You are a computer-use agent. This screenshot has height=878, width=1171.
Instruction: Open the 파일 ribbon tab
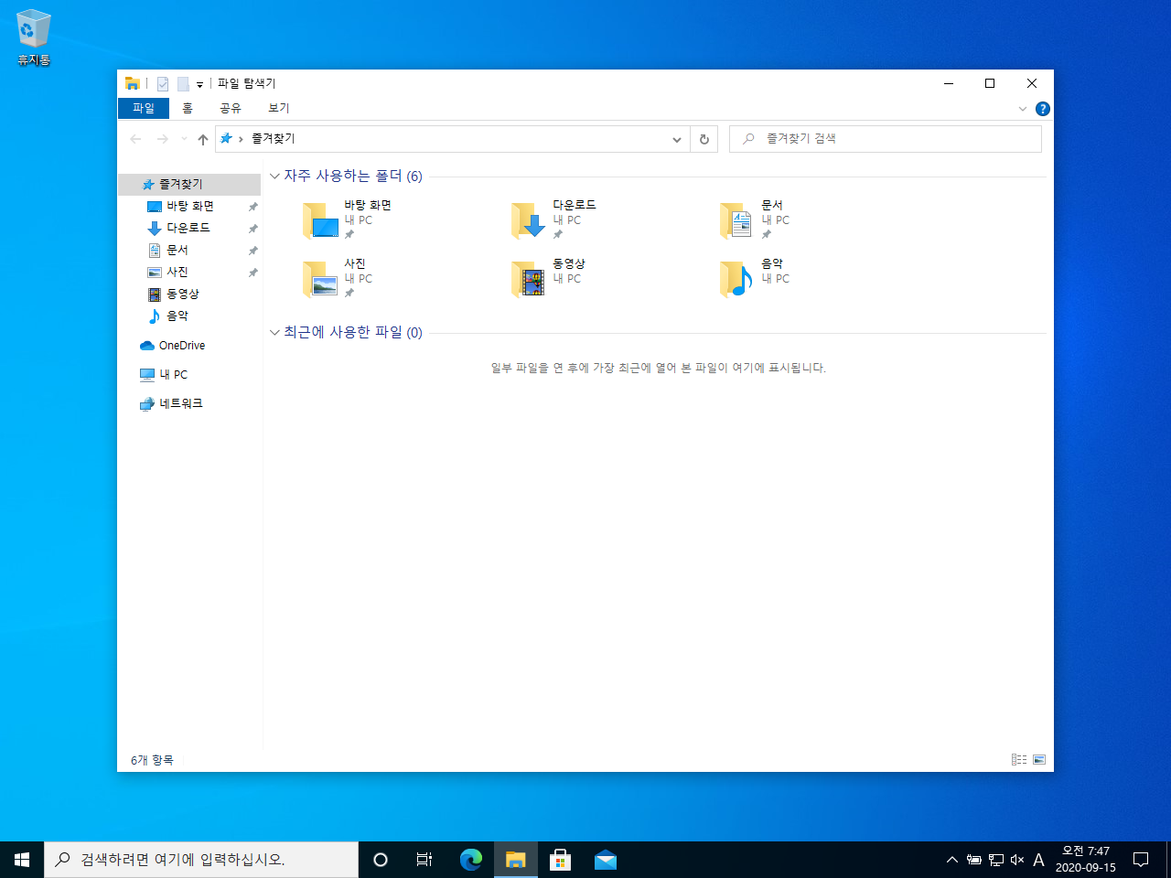coord(144,108)
